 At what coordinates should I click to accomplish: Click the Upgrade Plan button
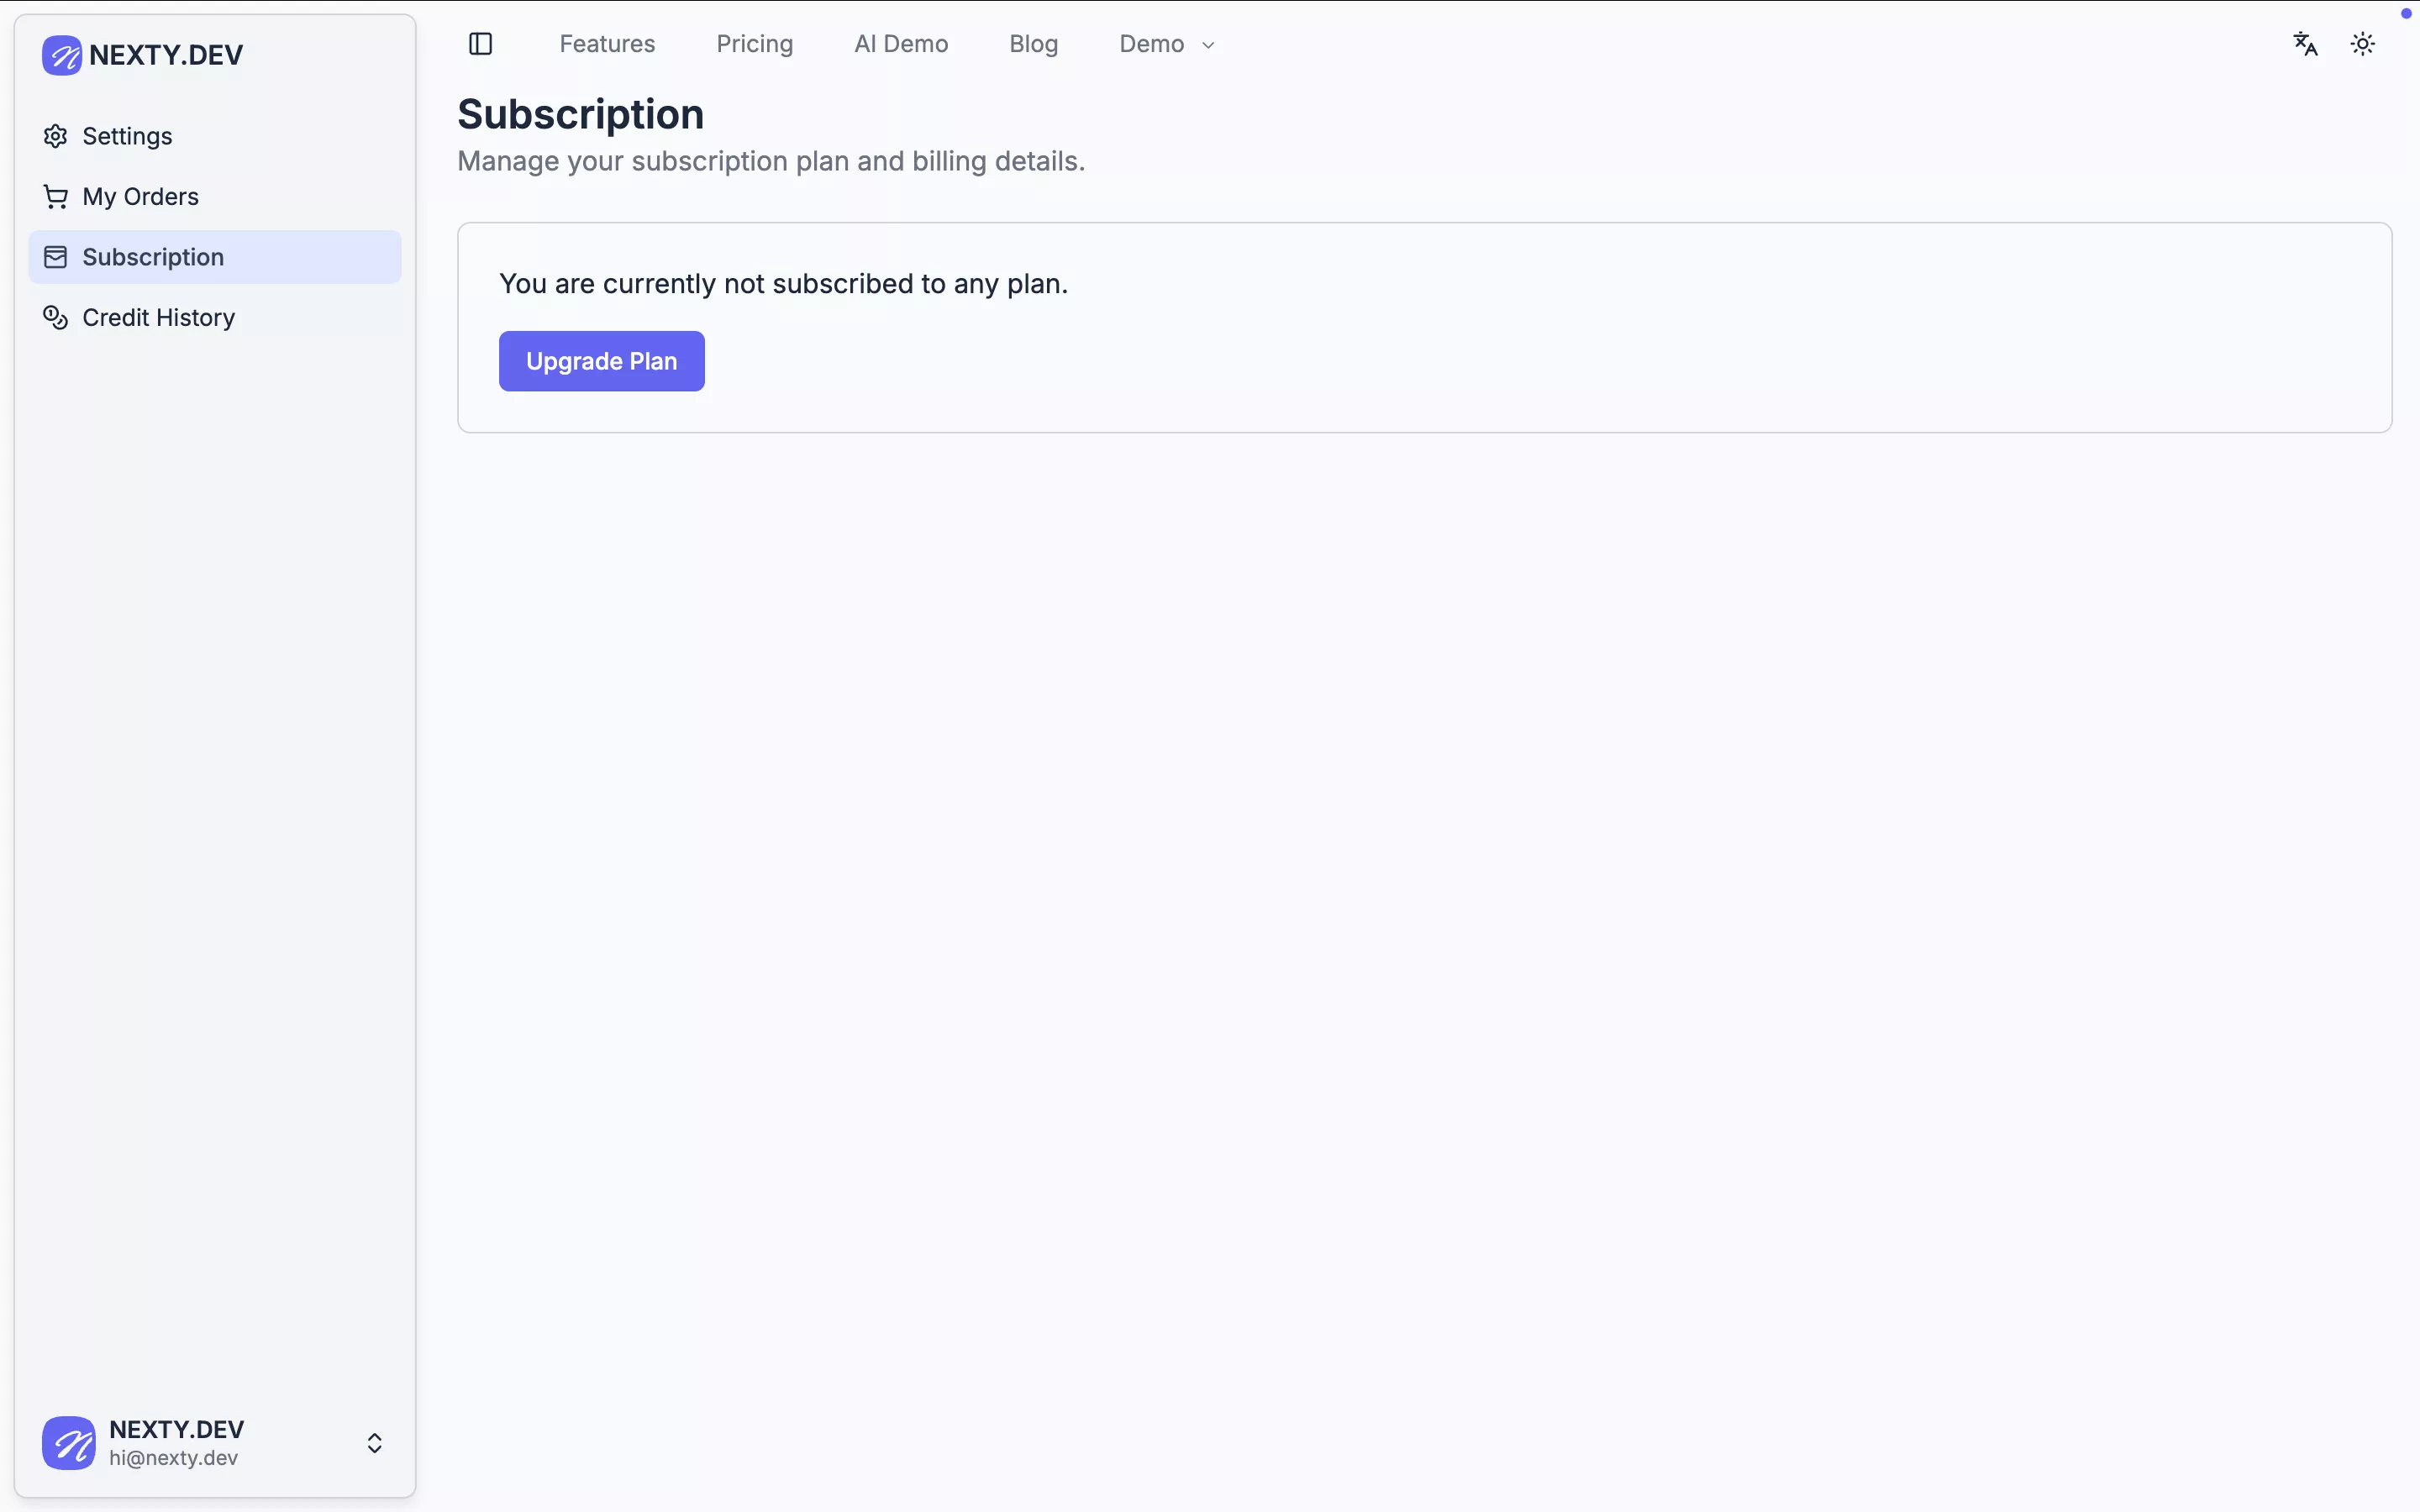click(602, 361)
